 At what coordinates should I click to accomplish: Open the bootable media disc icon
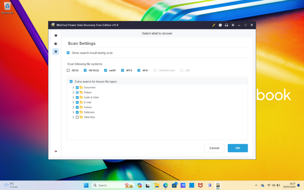(220, 25)
